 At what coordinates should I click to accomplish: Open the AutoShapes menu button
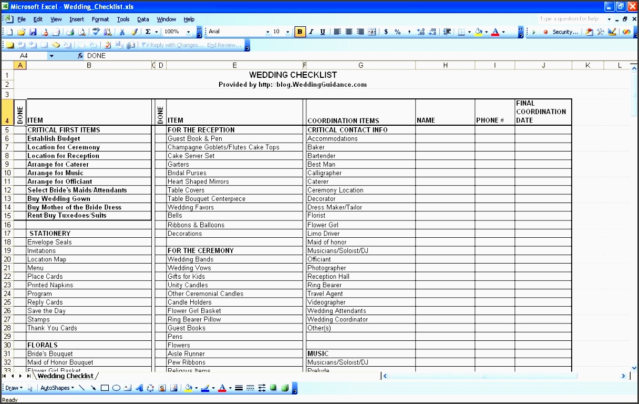coord(57,388)
